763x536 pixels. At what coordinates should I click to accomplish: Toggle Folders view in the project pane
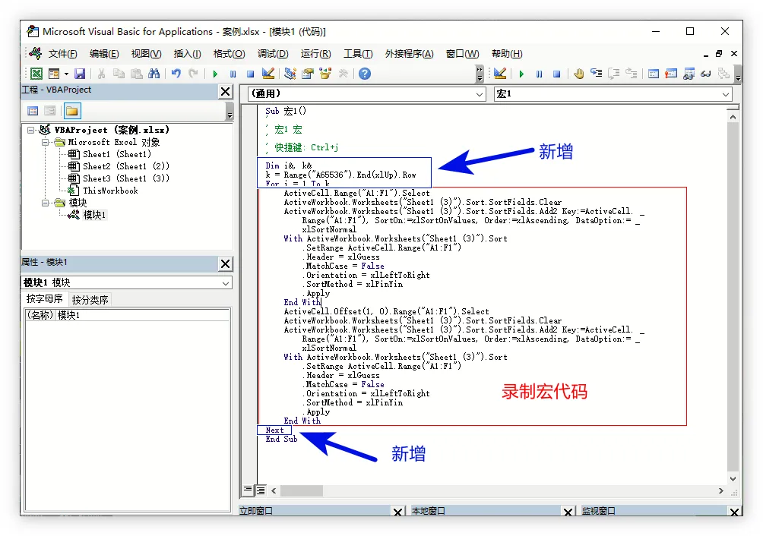point(71,112)
